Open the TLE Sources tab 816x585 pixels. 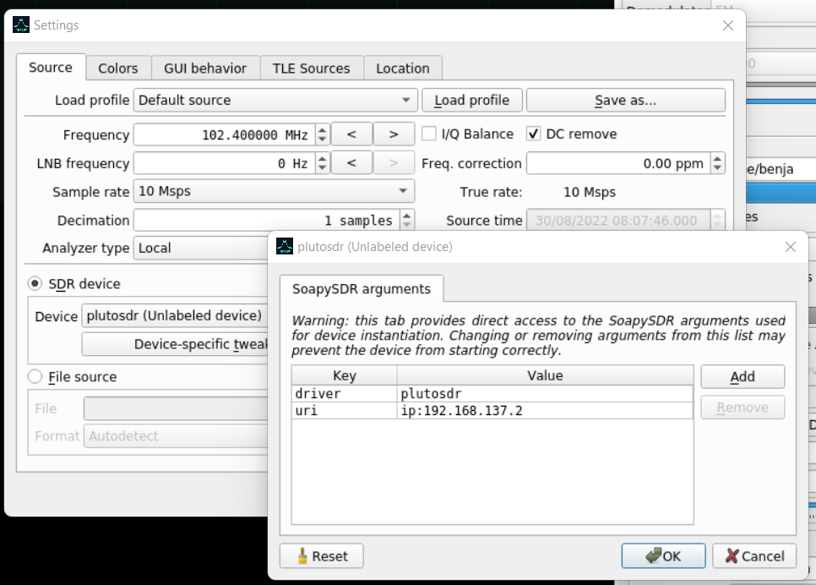311,68
